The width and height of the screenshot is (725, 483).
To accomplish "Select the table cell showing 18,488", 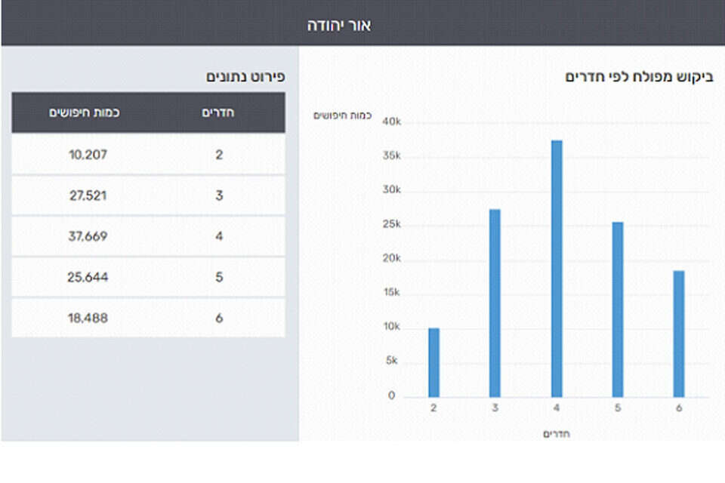I will coord(88,318).
